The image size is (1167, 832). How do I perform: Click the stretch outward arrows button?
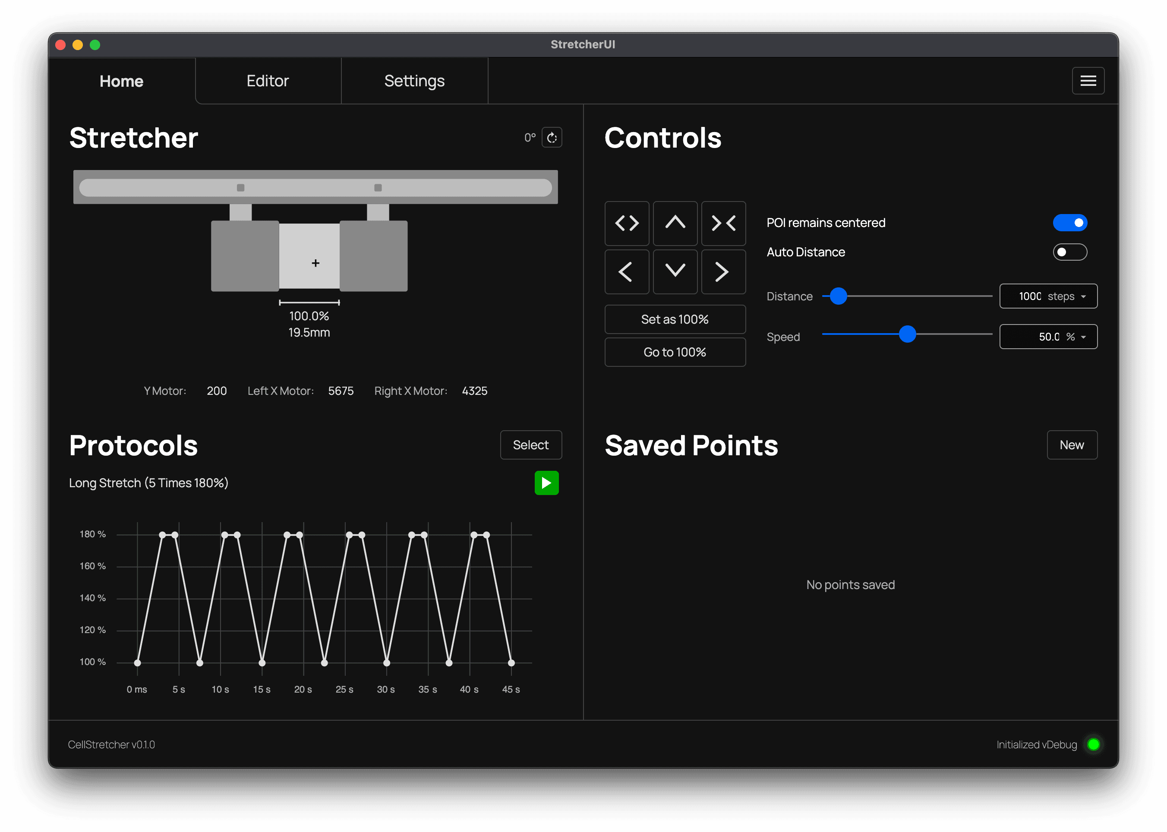(627, 223)
